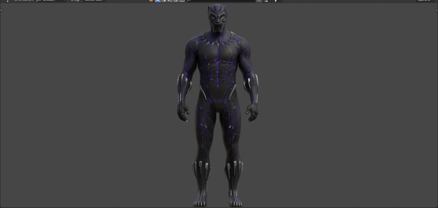Open the Drag Select Box dropdown
The height and width of the screenshot is (208, 438).
click(94, 1)
